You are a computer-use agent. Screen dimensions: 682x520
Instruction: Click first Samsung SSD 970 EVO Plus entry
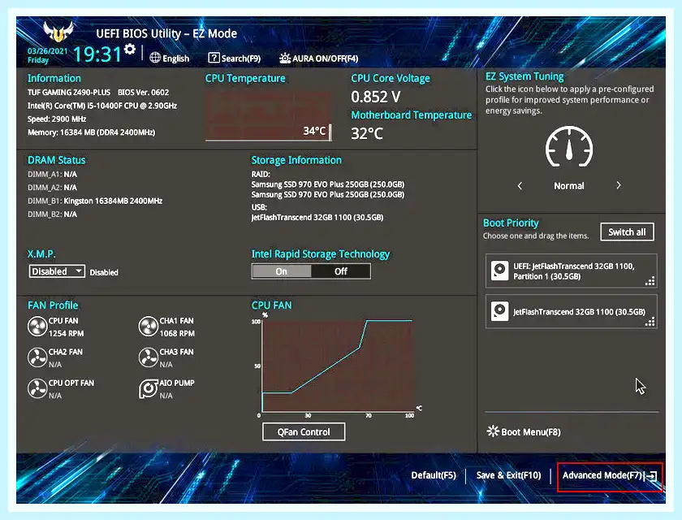pos(328,184)
